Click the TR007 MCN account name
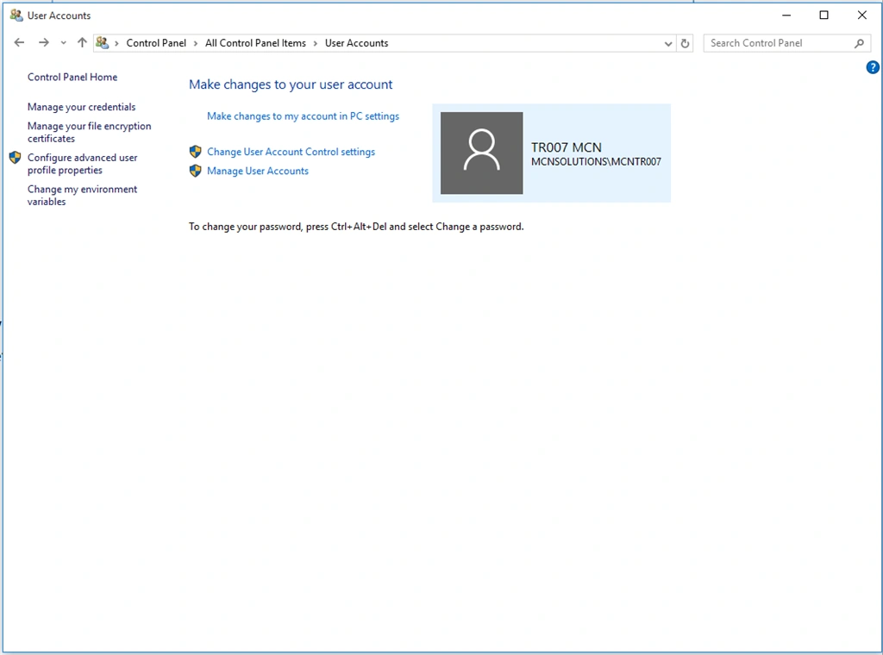The height and width of the screenshot is (655, 883). point(567,147)
